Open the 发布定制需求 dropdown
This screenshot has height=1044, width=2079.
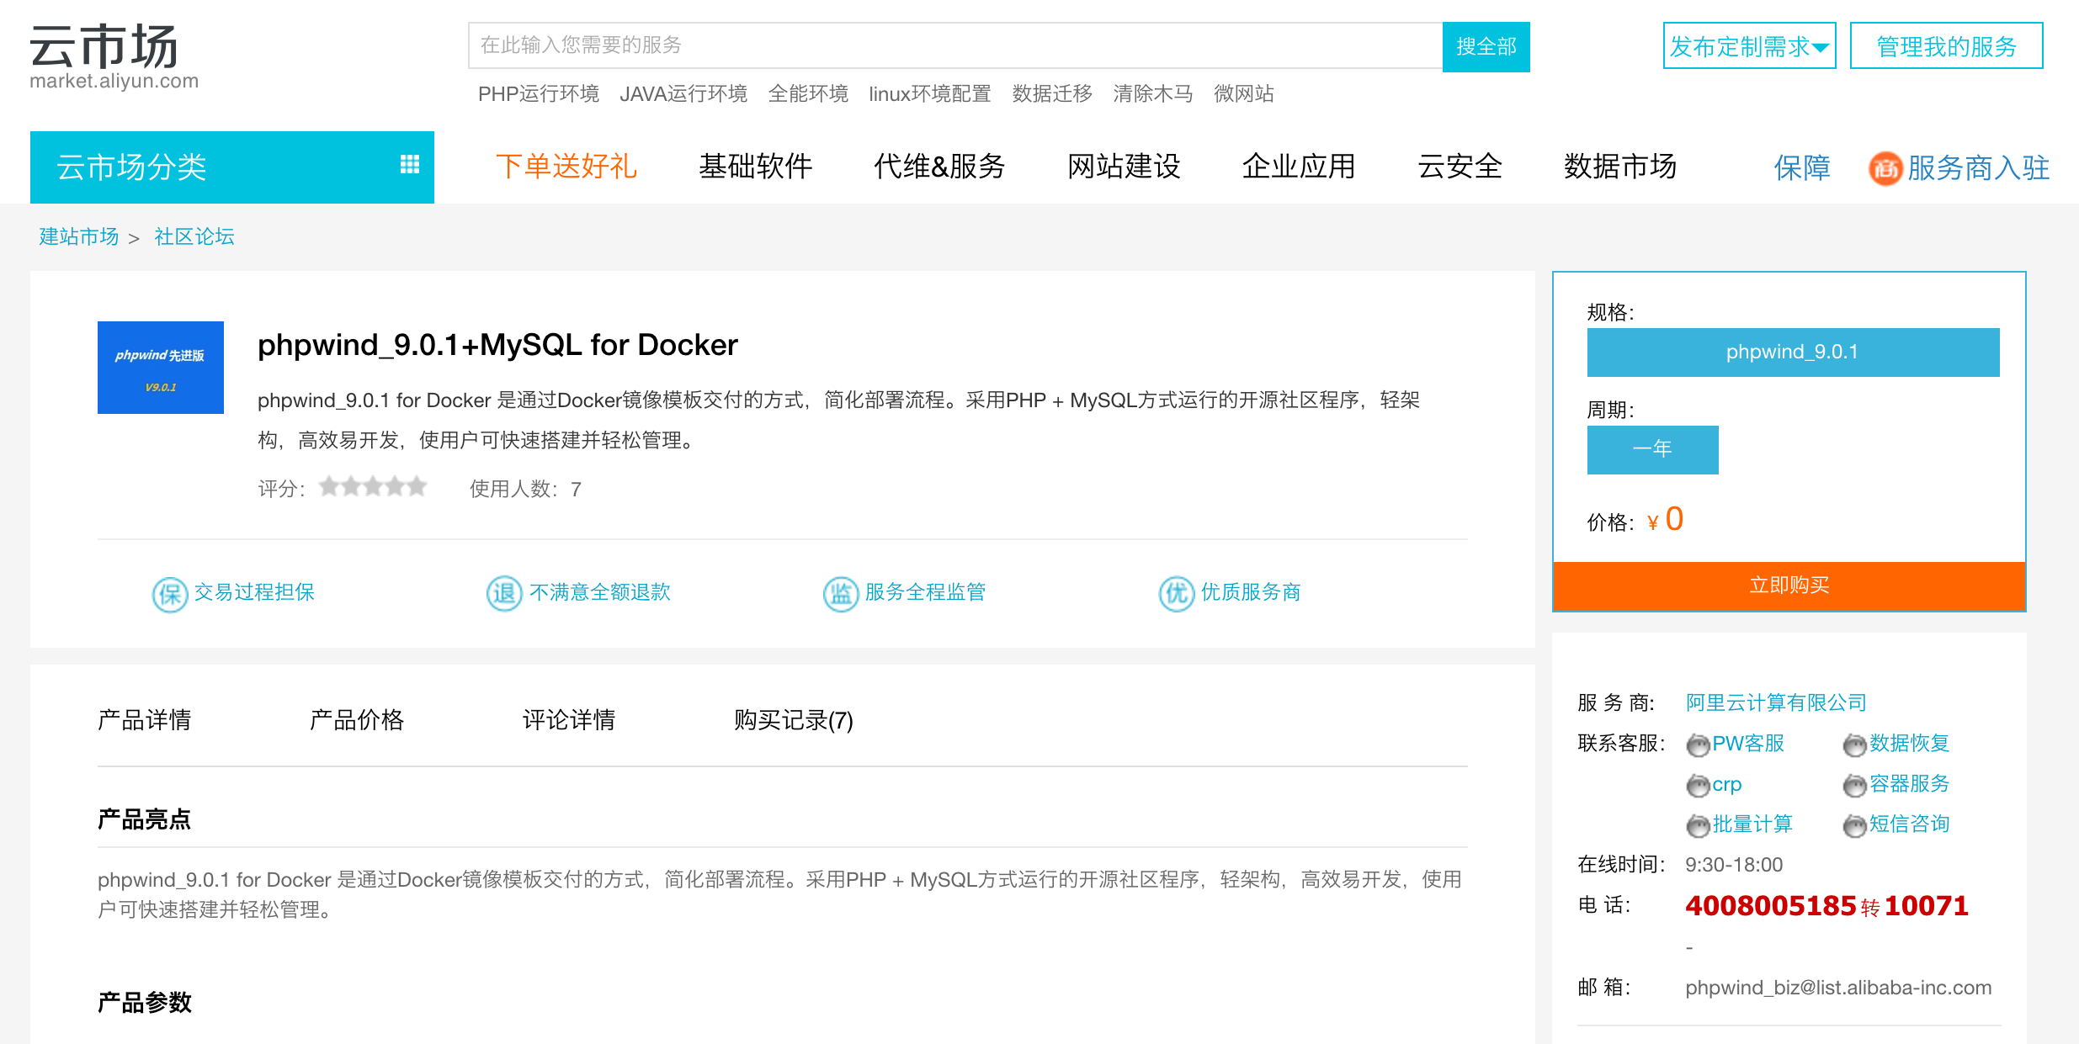click(x=1749, y=45)
